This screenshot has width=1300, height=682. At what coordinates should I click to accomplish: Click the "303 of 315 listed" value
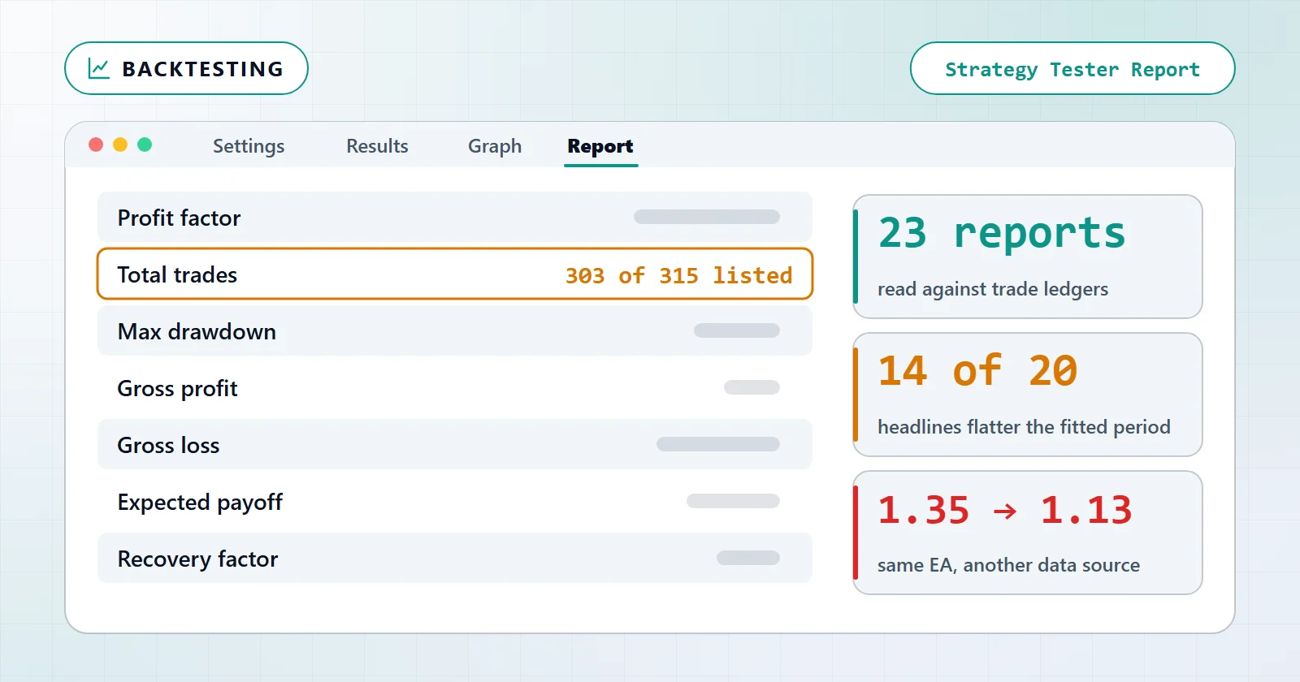pos(678,275)
